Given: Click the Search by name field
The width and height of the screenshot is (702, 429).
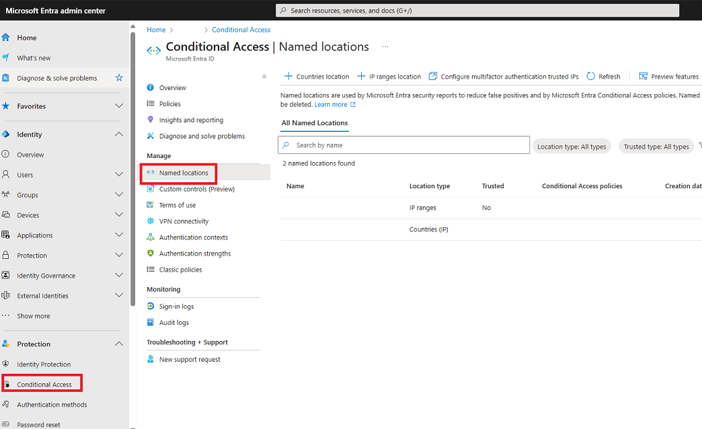Looking at the screenshot, I should [404, 145].
